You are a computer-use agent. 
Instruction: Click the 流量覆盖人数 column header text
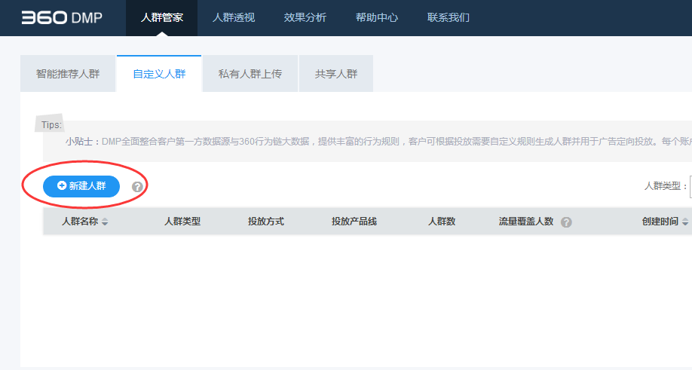click(526, 222)
